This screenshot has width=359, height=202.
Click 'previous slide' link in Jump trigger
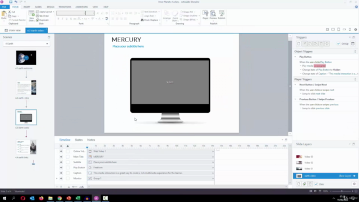click(323, 108)
